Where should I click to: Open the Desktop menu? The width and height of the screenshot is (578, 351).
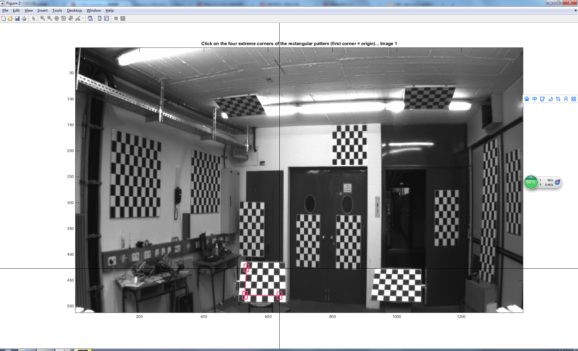tap(74, 10)
